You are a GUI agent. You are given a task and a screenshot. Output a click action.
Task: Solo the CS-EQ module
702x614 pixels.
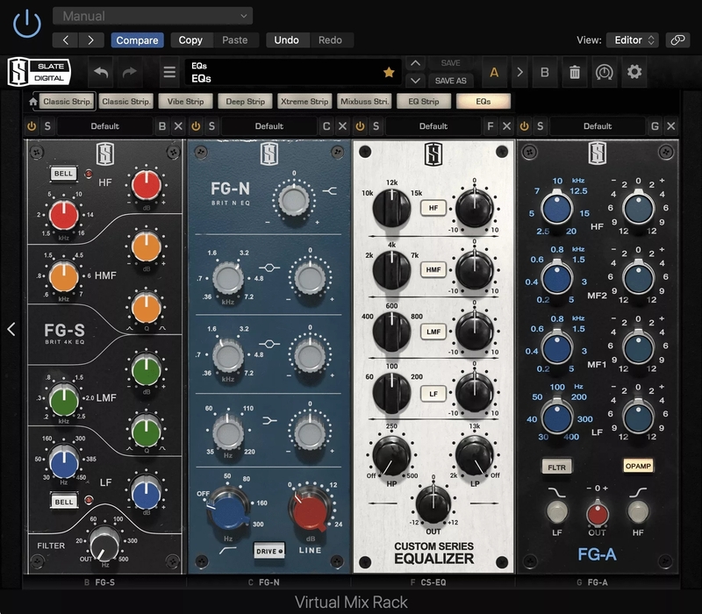tap(376, 126)
